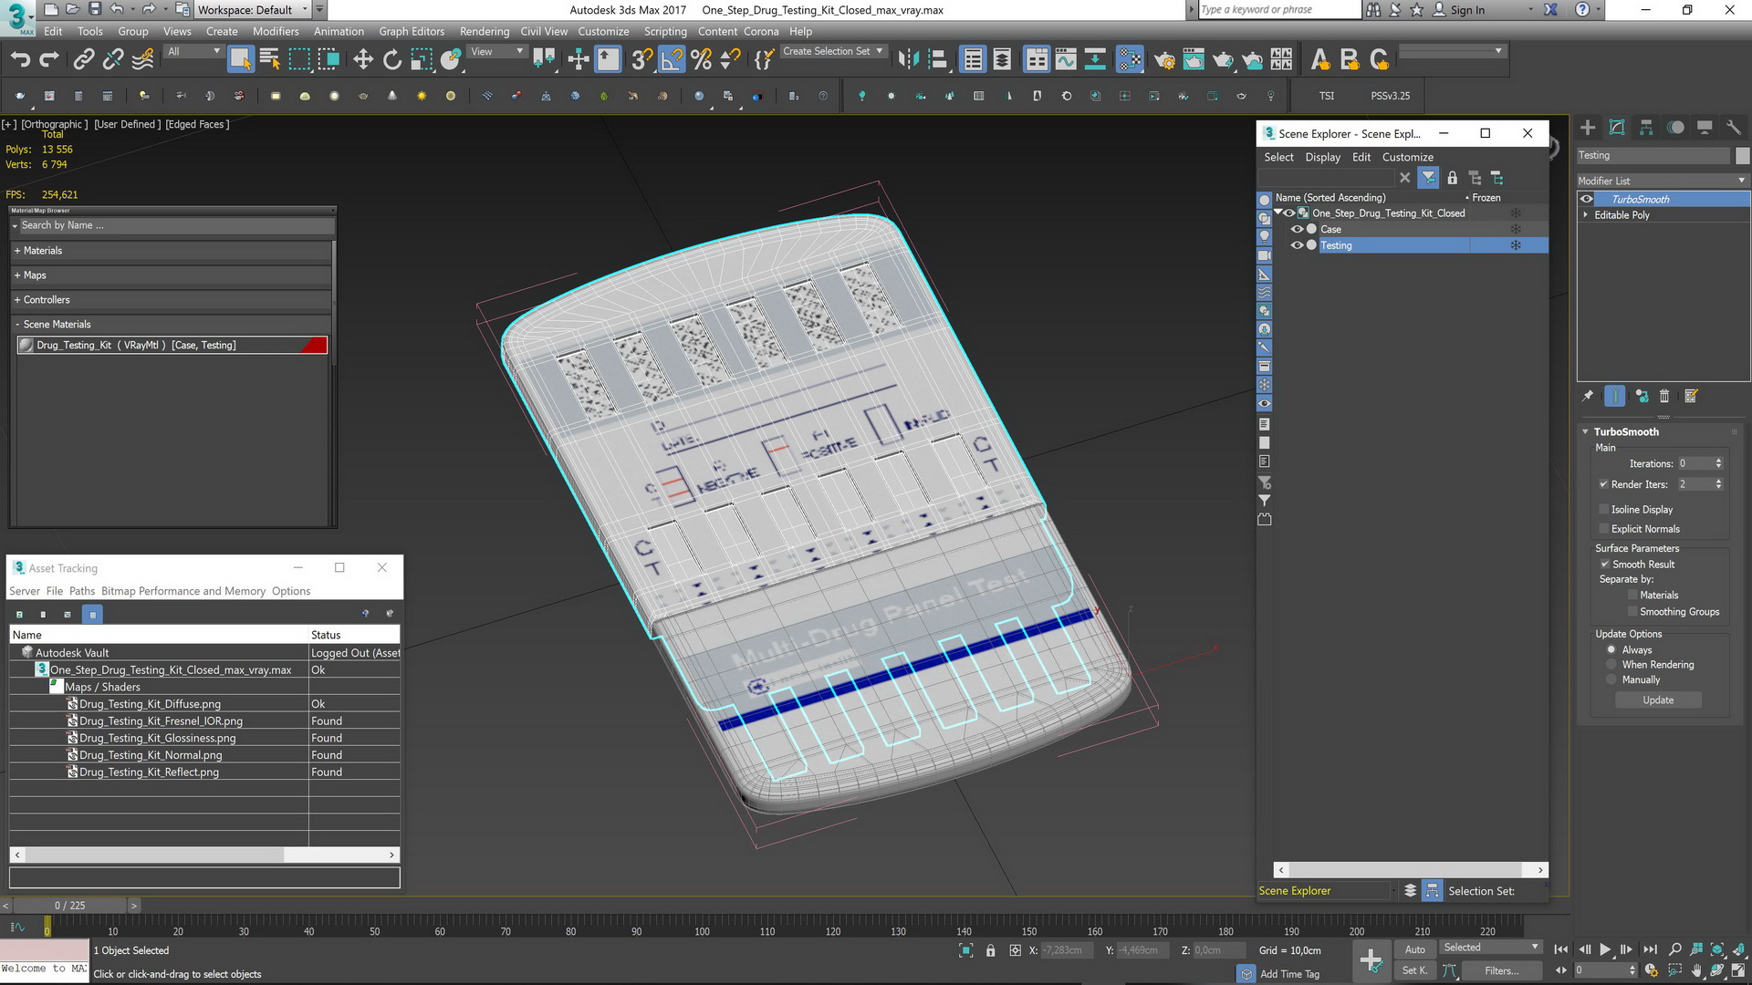This screenshot has width=1752, height=985.
Task: Expand the Maps group in browser
Action: pos(17,275)
